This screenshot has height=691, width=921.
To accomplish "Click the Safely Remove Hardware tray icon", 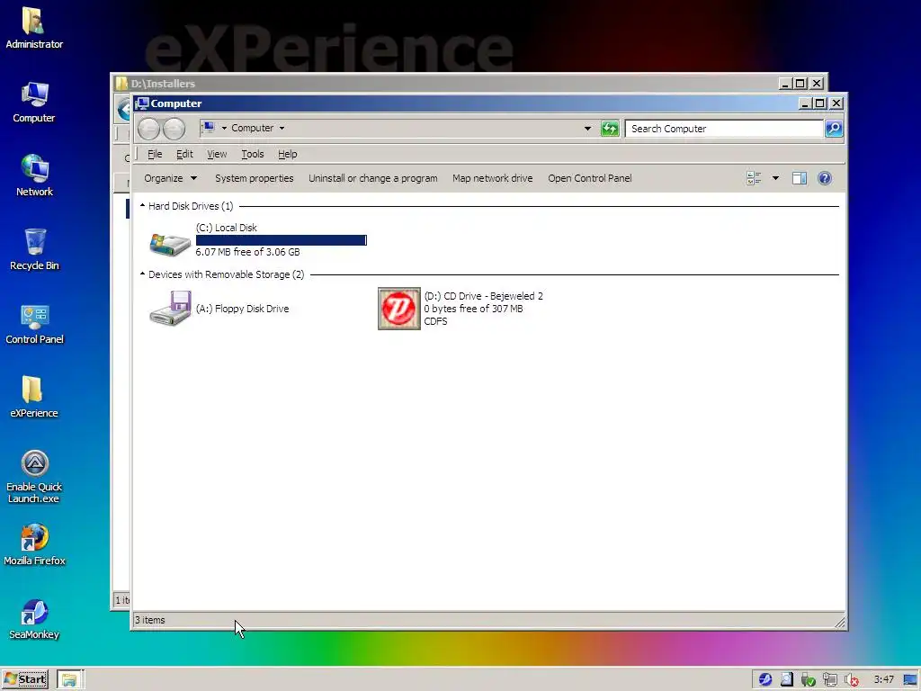I will (x=809, y=680).
